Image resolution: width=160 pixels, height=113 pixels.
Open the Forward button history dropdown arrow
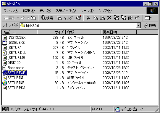pyautogui.click(x=28, y=18)
